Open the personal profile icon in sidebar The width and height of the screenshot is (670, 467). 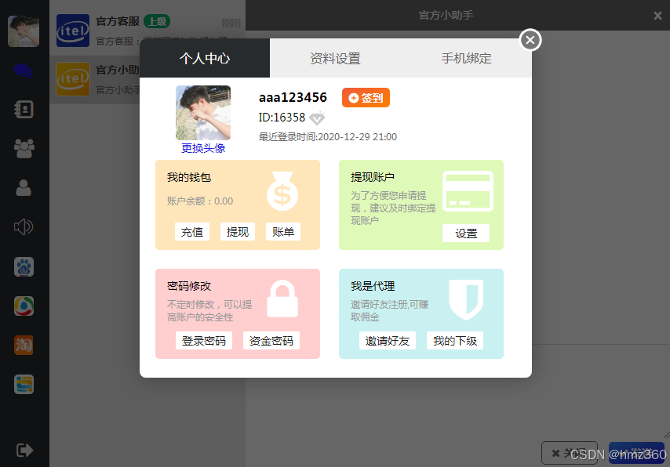click(x=24, y=188)
